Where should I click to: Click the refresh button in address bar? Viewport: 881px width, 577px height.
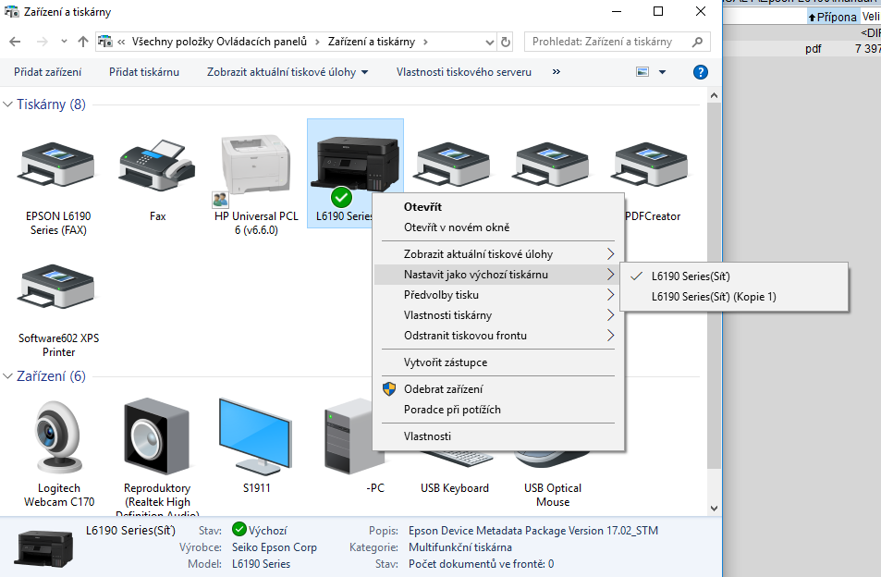pyautogui.click(x=505, y=42)
